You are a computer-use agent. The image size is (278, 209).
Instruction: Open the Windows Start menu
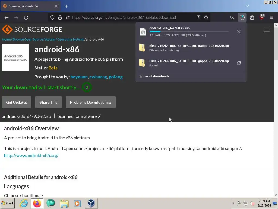tap(7, 203)
